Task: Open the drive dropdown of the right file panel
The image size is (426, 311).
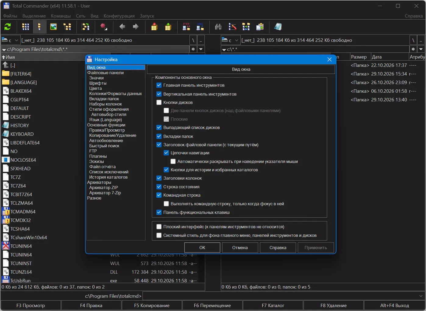Action: click(231, 40)
